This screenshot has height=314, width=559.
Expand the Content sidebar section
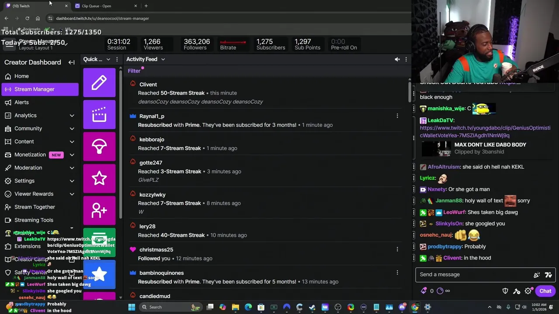click(72, 142)
